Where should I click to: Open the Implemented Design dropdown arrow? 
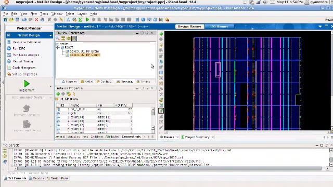tap(50, 98)
